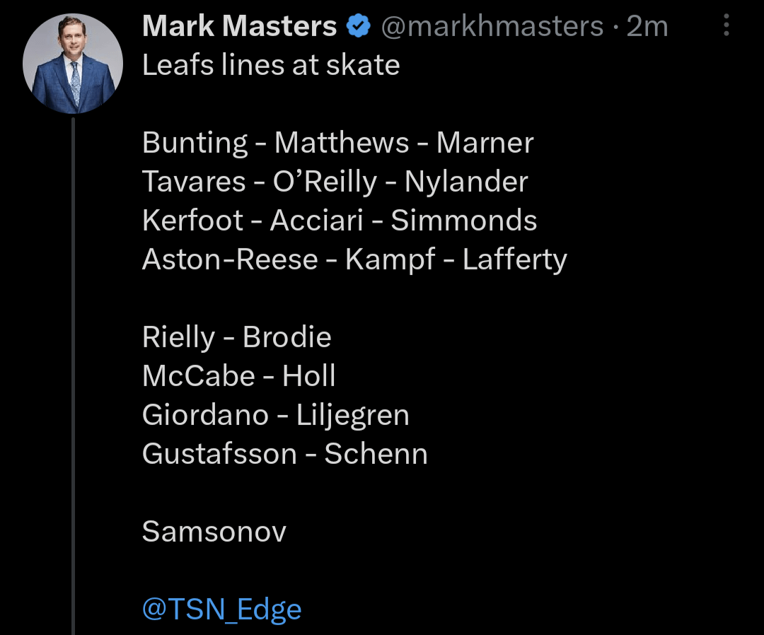Click the name Nylander in the tweet
Screen dimensions: 764x635
pyautogui.click(x=466, y=182)
